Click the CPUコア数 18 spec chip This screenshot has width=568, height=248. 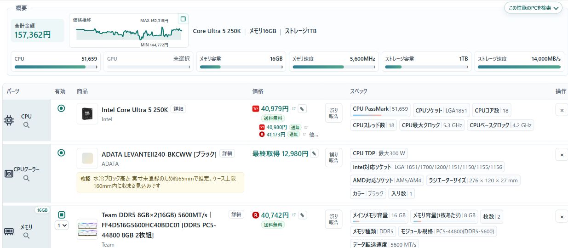coord(492,110)
